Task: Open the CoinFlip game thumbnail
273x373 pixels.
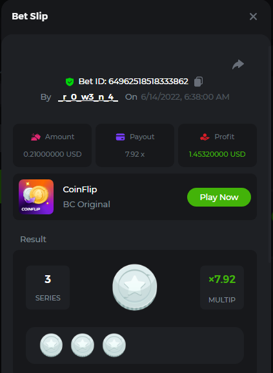Action: click(36, 197)
